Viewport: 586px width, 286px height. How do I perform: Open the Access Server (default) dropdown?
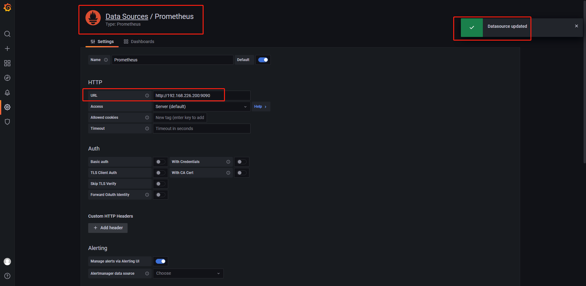tap(201, 107)
